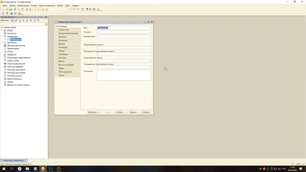
Task: Select Планы счетов in tree
Action: click(13, 61)
